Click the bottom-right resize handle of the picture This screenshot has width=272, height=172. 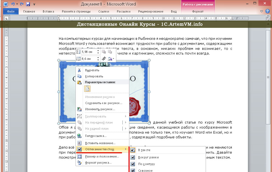[149, 123]
